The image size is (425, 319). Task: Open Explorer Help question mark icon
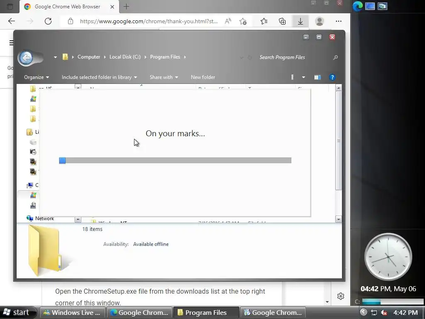coord(332,77)
